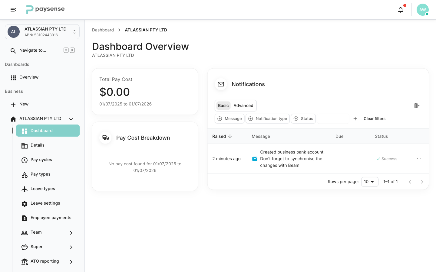Screen dimensions: 436x272
Task: Click the Employee payments document icon
Action: [x=25, y=218]
